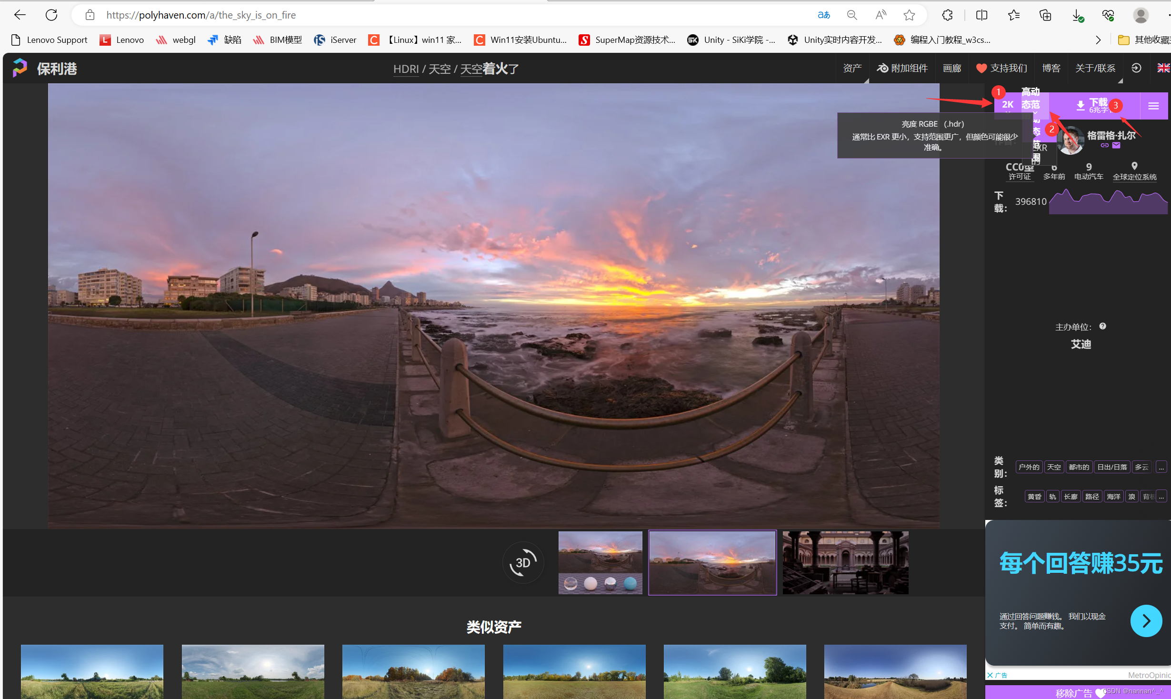Expand the hidden tags with the ellipsis button
This screenshot has width=1171, height=699.
pos(1161,497)
